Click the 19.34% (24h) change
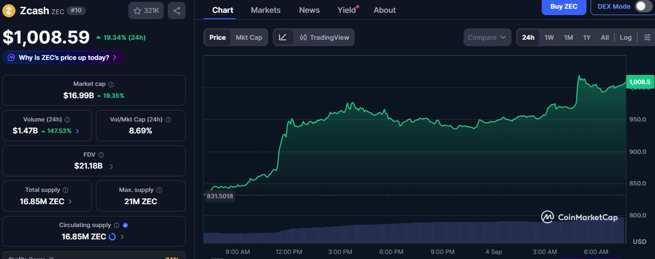This screenshot has height=259, width=655. click(x=121, y=37)
